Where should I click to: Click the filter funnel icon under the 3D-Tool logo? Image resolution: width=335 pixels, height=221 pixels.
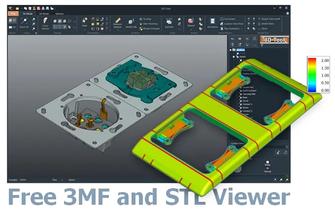[262, 45]
